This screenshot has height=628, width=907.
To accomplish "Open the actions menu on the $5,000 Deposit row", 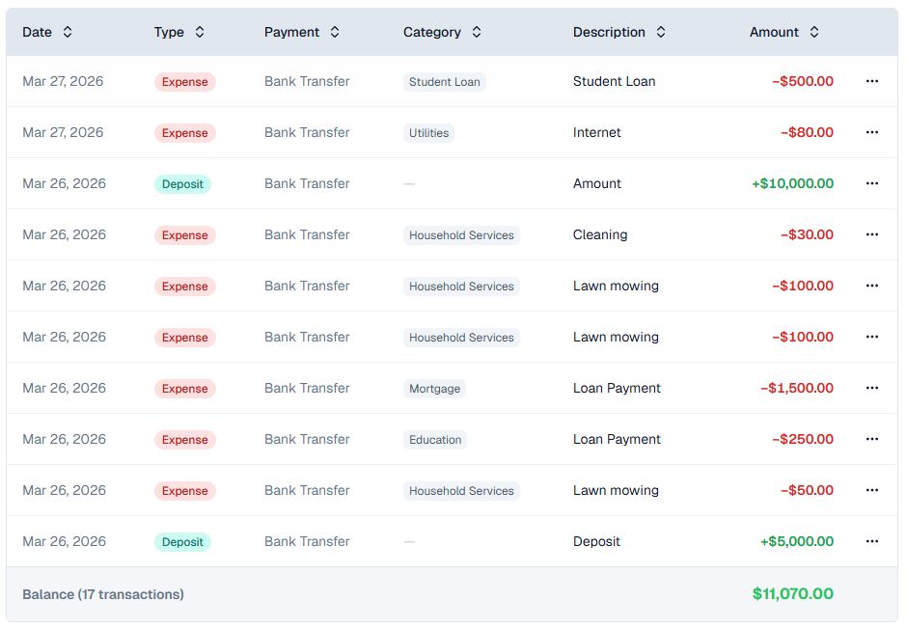I will [x=872, y=541].
